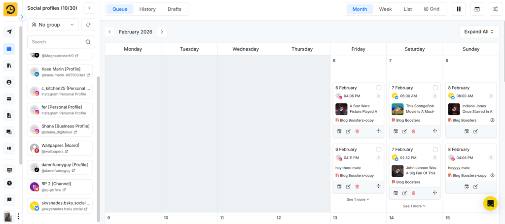Refresh social profiles with the sync icon
The height and width of the screenshot is (224, 505).
tap(88, 25)
